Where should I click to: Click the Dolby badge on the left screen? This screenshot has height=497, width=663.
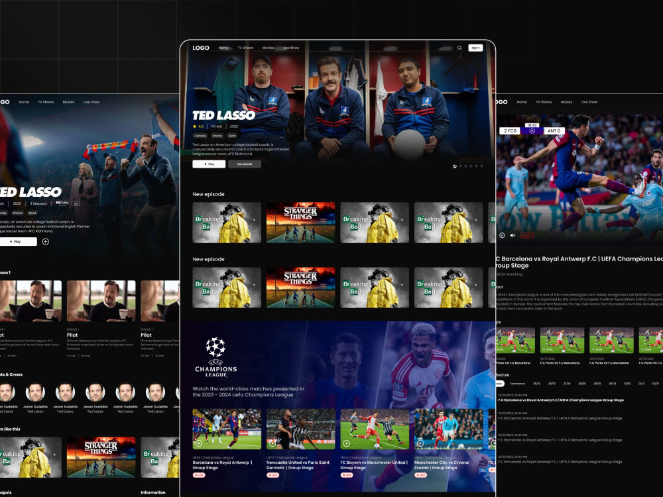pyautogui.click(x=62, y=203)
